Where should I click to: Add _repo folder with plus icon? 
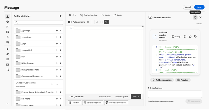tap(57, 43)
